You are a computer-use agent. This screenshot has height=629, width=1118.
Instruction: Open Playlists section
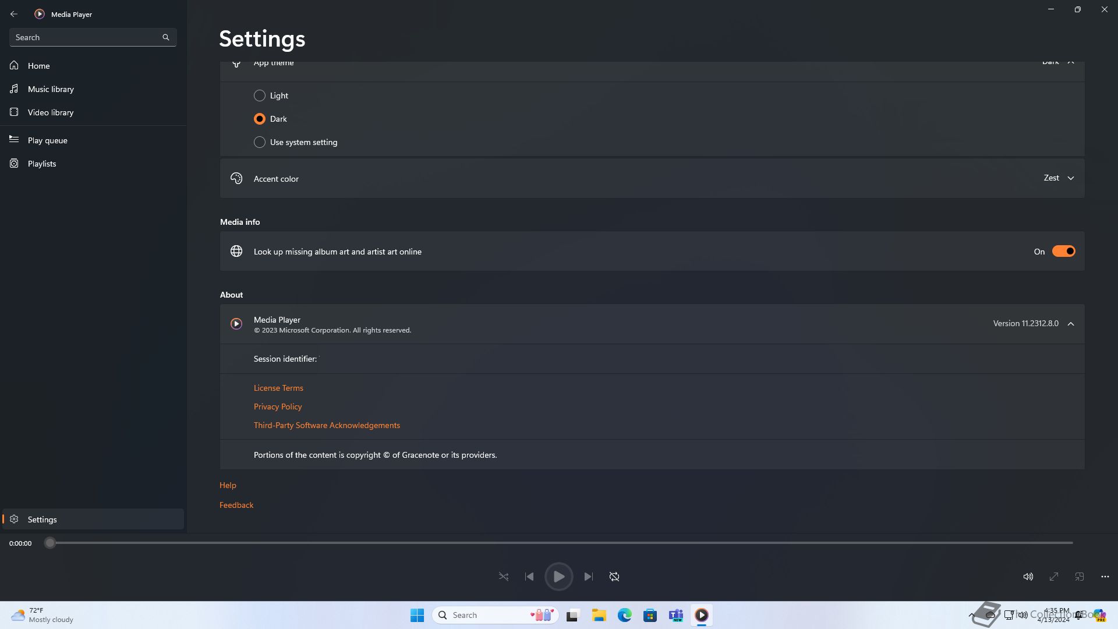click(93, 164)
